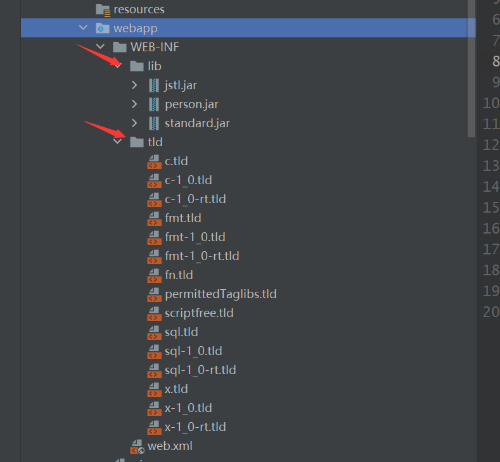This screenshot has width=500, height=462.
Task: Collapse the tld folder
Action: (117, 142)
